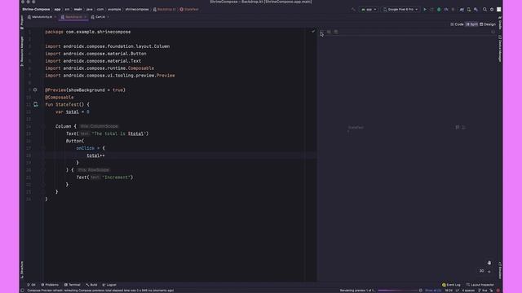Click preview issues icon at pane top-right
Image resolution: width=522 pixels, height=293 pixels.
[x=493, y=32]
